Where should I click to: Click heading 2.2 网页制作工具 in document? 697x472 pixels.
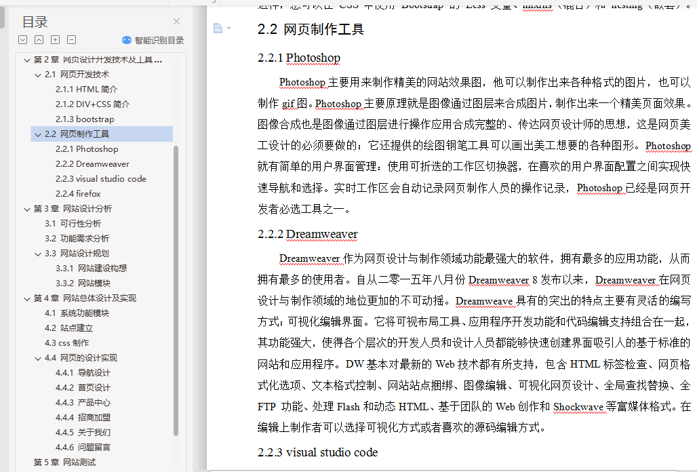[311, 29]
